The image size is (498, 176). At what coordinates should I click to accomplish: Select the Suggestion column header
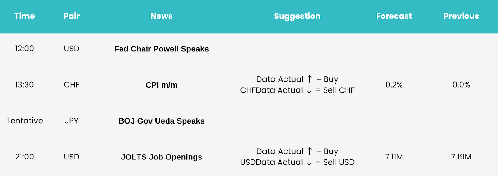tap(297, 16)
